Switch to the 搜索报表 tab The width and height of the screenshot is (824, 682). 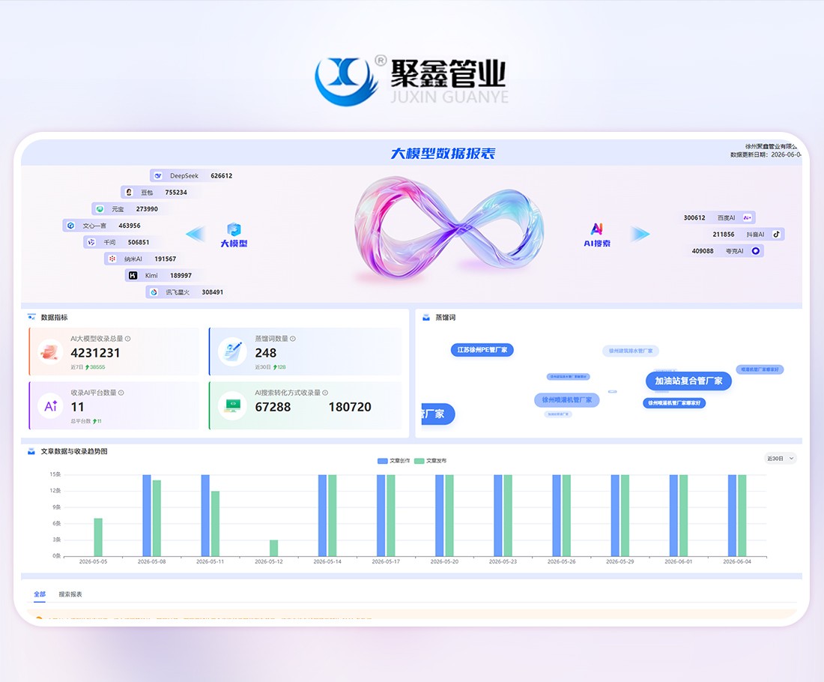click(x=70, y=594)
